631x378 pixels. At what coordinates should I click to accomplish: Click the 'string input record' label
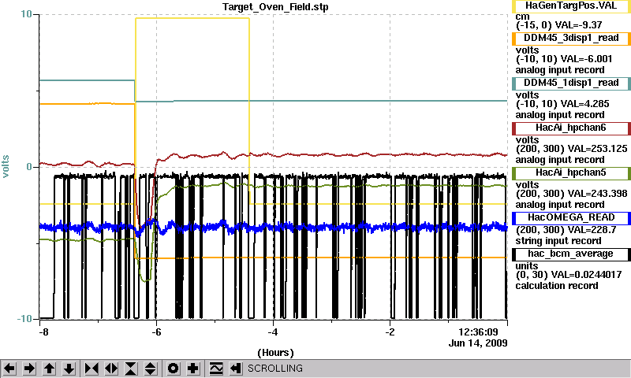pos(558,241)
